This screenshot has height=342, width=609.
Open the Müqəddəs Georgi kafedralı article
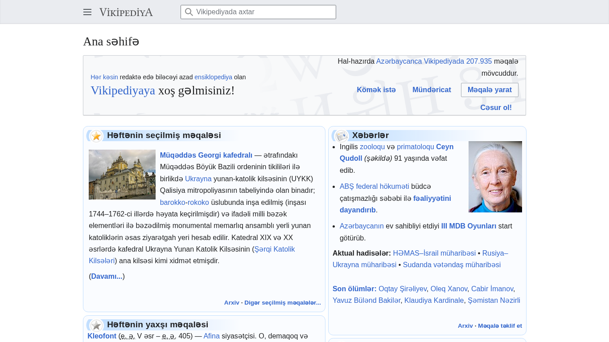[206, 155]
